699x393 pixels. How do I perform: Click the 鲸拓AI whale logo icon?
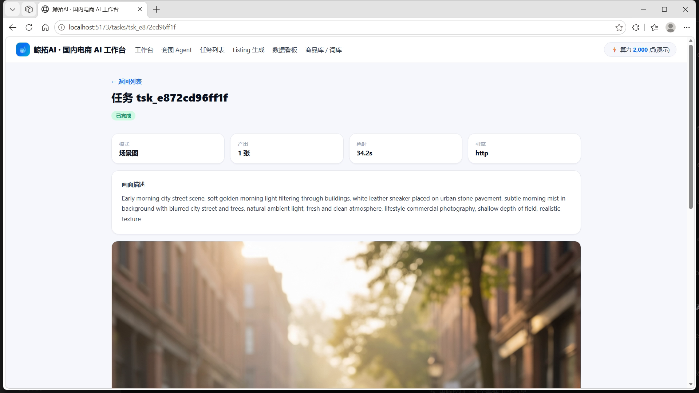click(x=23, y=50)
